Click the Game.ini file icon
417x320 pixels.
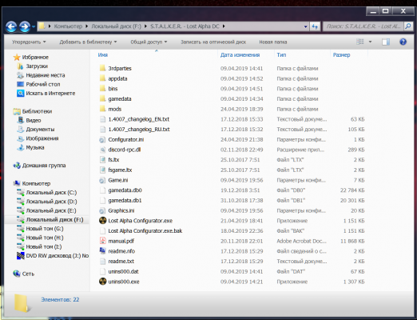[102, 180]
